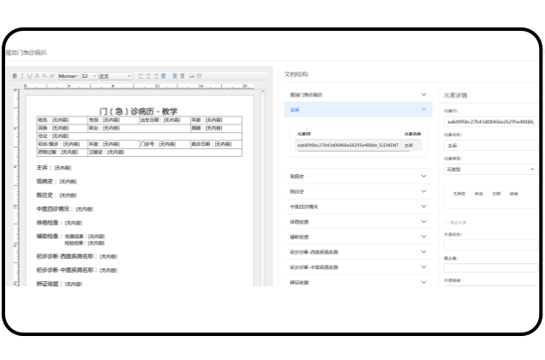Screen dimensions: 545x360
Task: Toggle italic formatting in editor toolbar
Action: pyautogui.click(x=22, y=75)
